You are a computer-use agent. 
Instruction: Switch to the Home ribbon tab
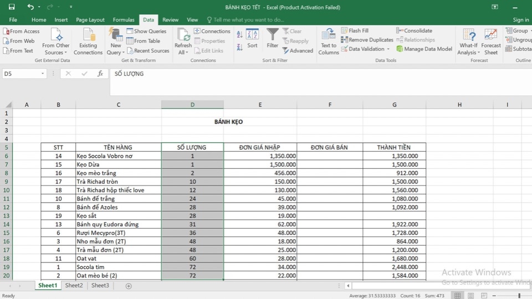[x=39, y=20]
